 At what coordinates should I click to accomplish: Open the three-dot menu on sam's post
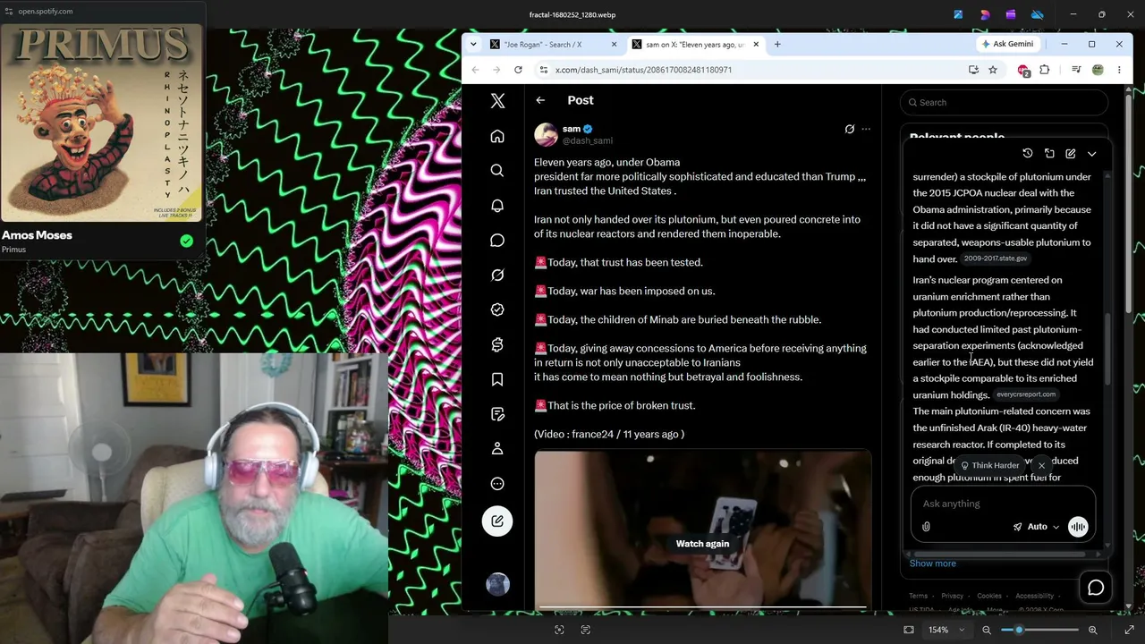(x=866, y=129)
